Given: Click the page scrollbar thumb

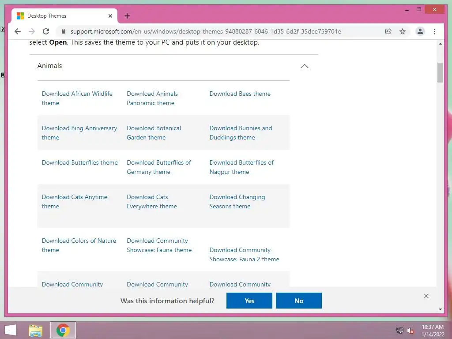Looking at the screenshot, I should point(440,73).
